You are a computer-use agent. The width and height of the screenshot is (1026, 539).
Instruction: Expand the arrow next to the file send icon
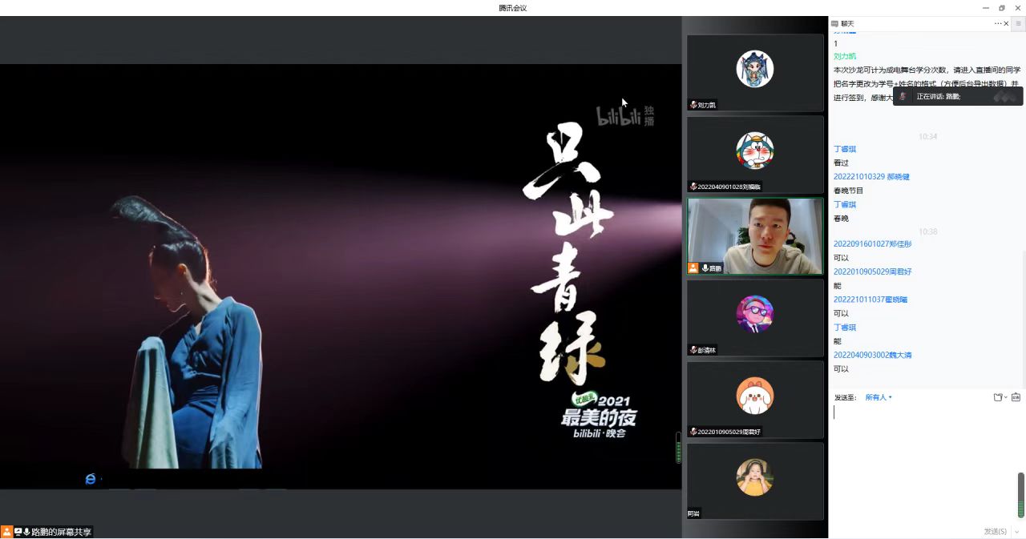(1006, 397)
